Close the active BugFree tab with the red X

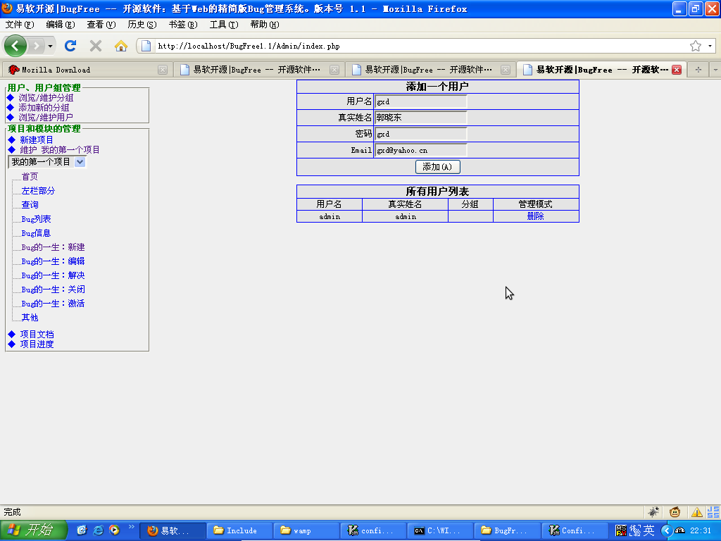677,70
